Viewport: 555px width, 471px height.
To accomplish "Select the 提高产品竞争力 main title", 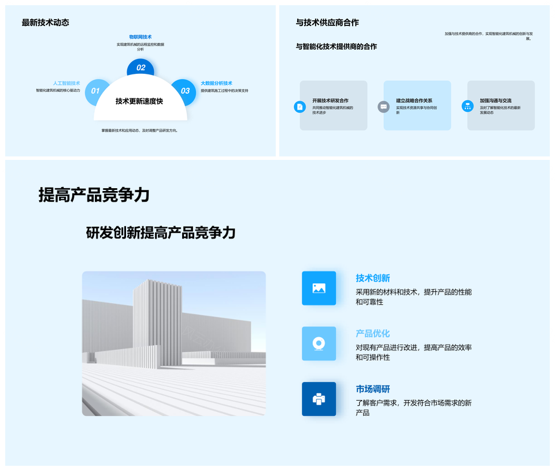I will (x=94, y=195).
